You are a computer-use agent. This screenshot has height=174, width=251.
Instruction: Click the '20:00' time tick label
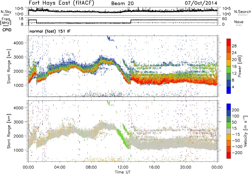click(x=186, y=167)
